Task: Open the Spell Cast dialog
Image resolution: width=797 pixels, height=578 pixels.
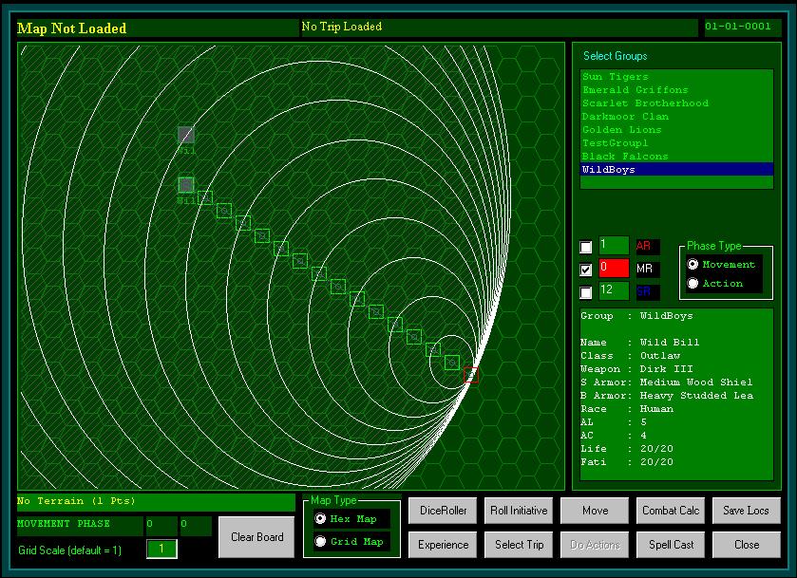Action: point(671,545)
